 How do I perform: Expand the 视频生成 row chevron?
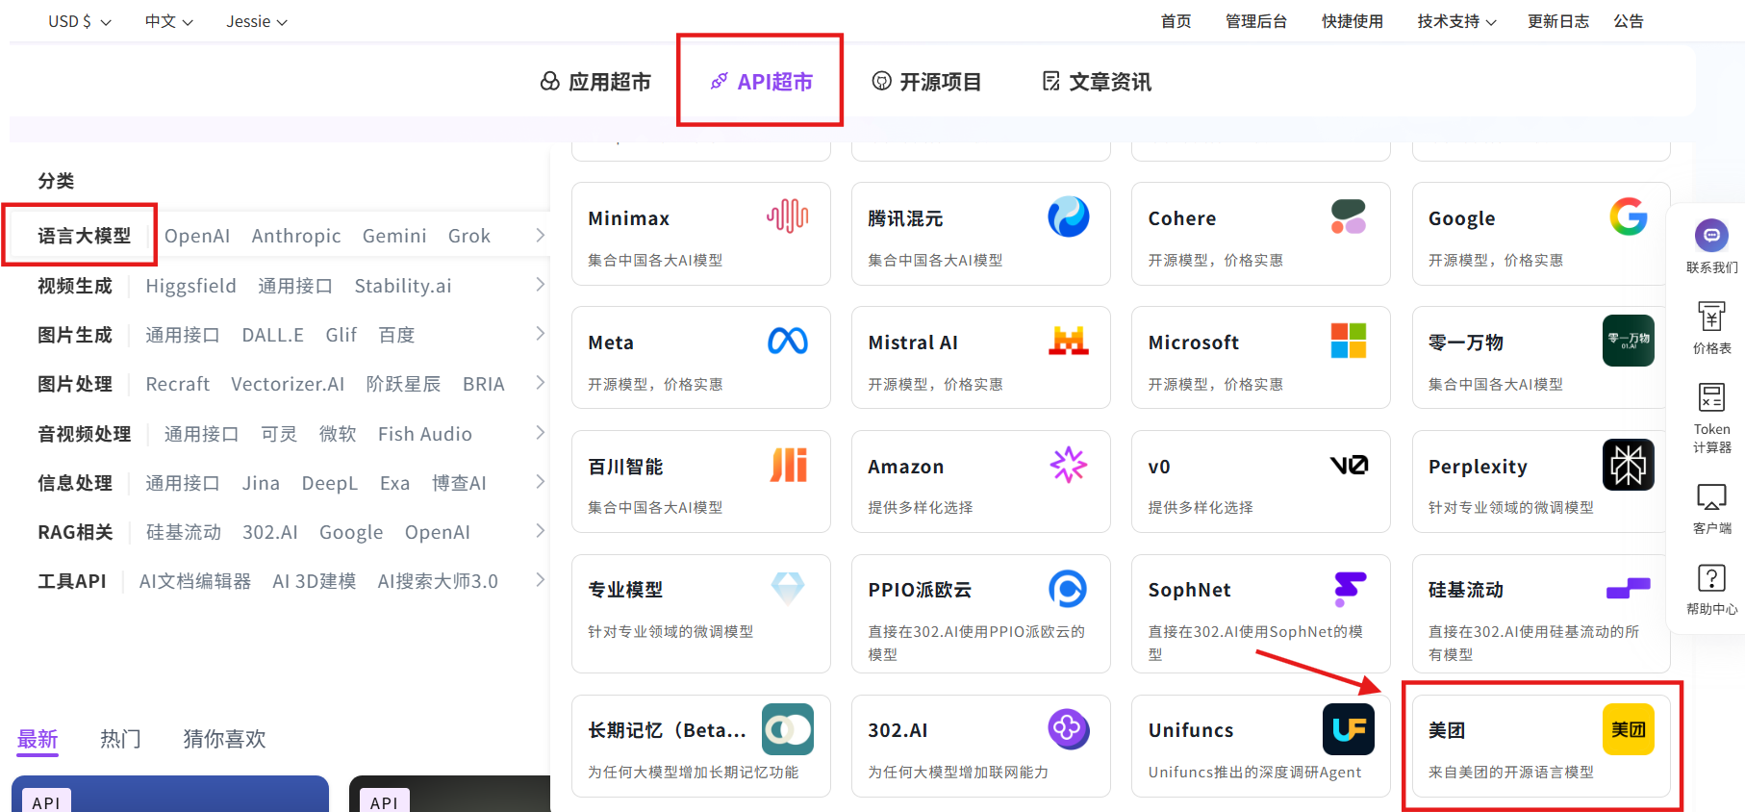tap(540, 284)
